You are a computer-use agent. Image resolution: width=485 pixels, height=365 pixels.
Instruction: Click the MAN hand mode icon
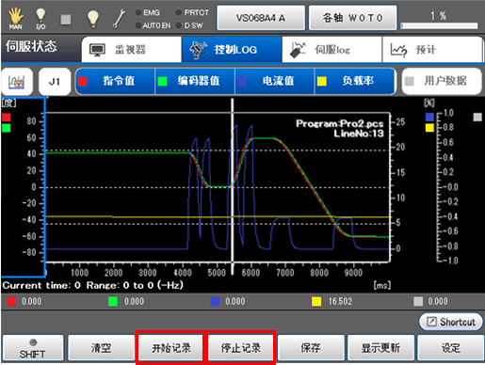[15, 19]
